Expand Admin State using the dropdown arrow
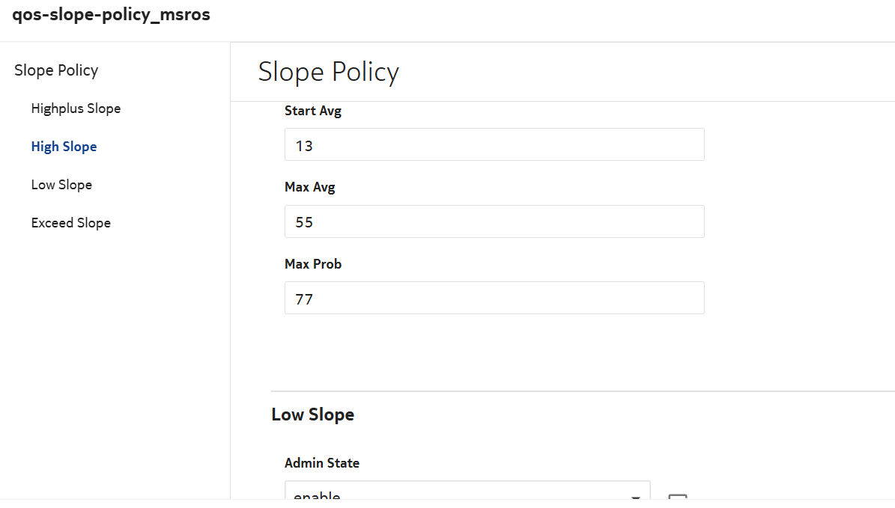895x508 pixels. click(636, 497)
